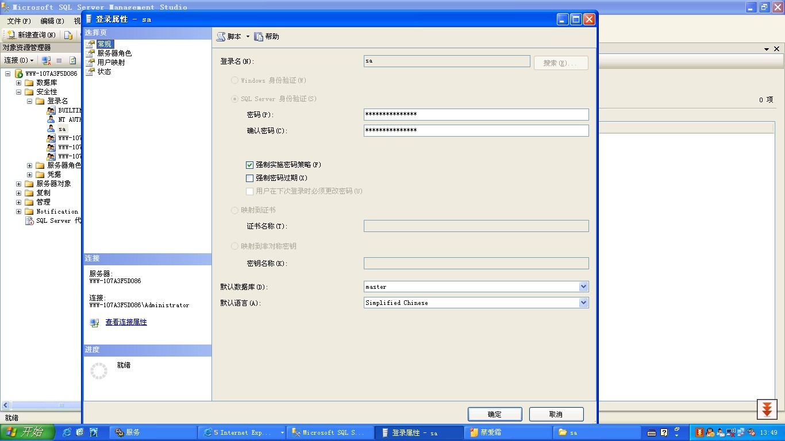
Task: Open 帮助 help in the login properties dialog
Action: [267, 37]
